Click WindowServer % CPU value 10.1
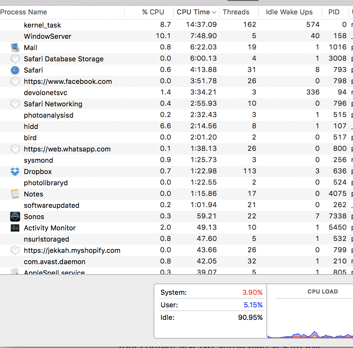 pyautogui.click(x=163, y=36)
